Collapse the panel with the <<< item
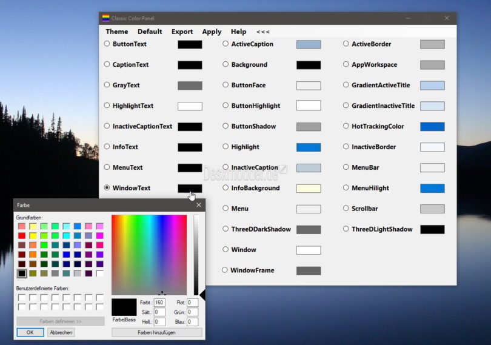 tap(262, 32)
